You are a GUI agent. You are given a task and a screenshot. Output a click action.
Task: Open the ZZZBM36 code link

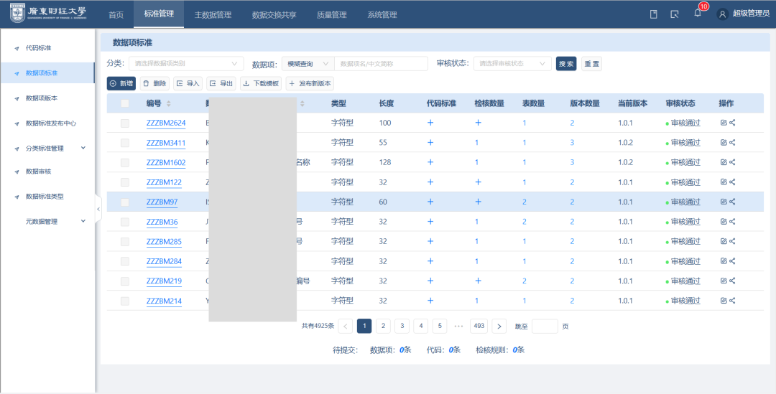pos(162,222)
